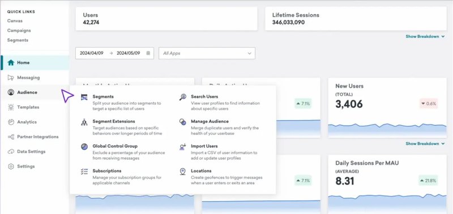This screenshot has height=214, width=453.
Task: Click the QUICK LINKS heading
Action: coord(21,12)
